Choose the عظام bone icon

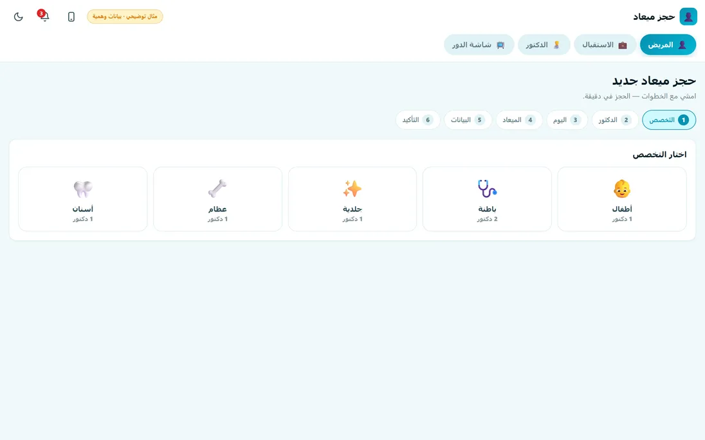click(x=217, y=189)
